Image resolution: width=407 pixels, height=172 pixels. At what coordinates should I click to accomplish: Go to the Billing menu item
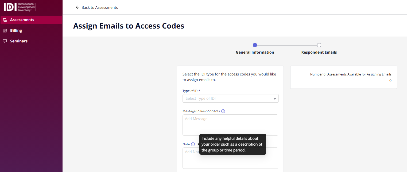tap(16, 30)
